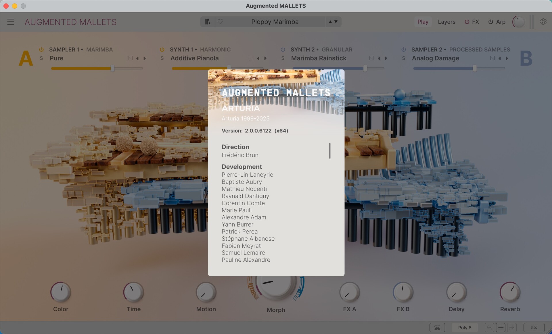Open the edit history list icon
552x334 pixels.
point(501,327)
